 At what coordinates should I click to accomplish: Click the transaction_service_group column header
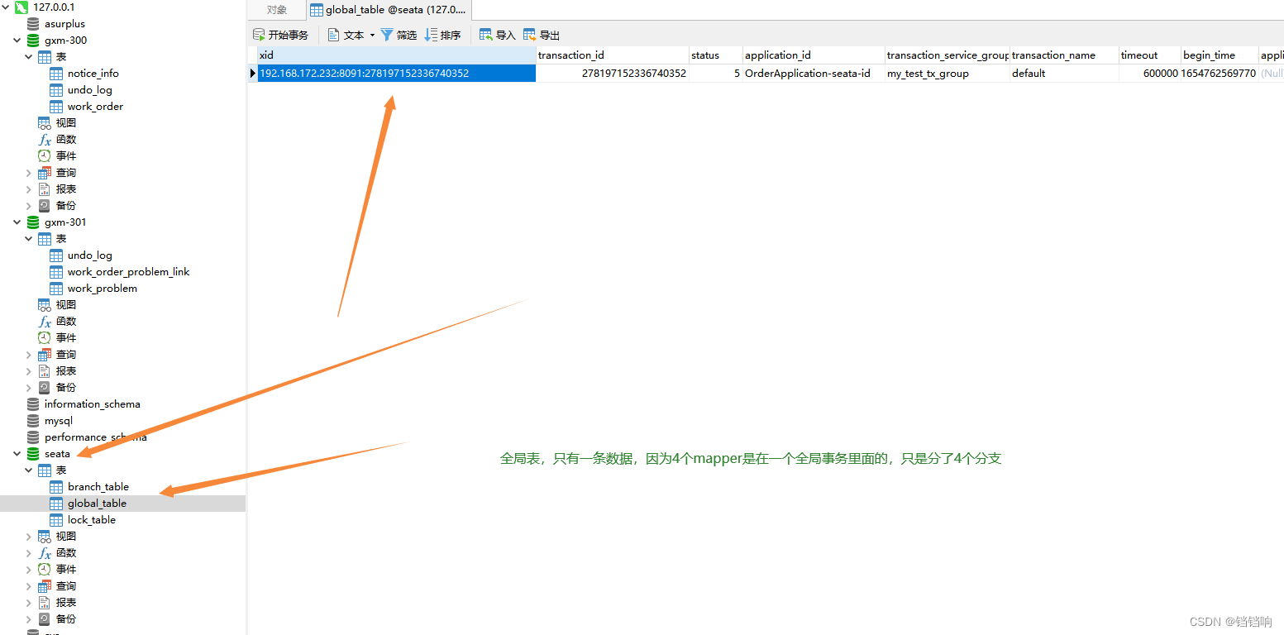pyautogui.click(x=947, y=55)
